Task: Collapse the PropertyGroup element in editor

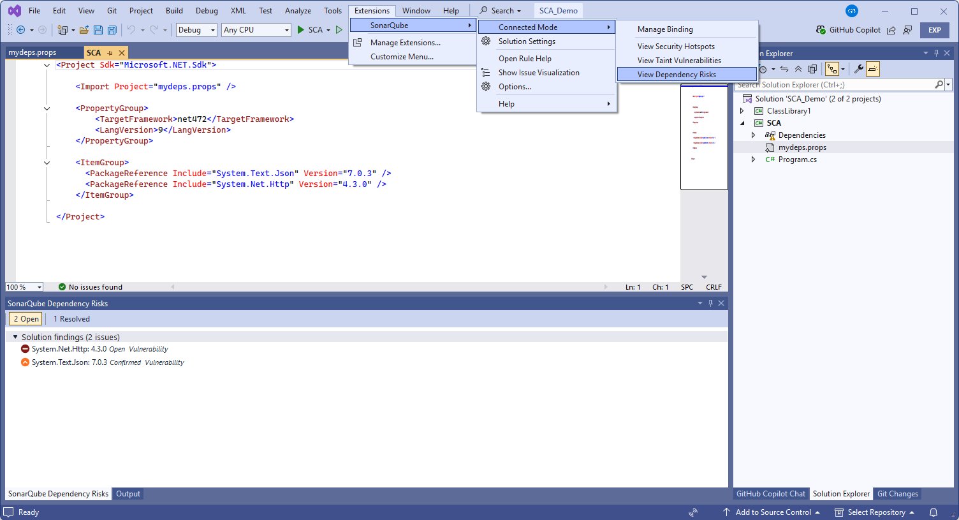Action: (x=47, y=108)
